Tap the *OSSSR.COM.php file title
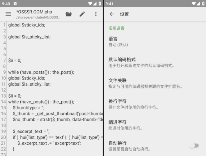The width and height of the screenshot is (206, 156). [x=34, y=12]
